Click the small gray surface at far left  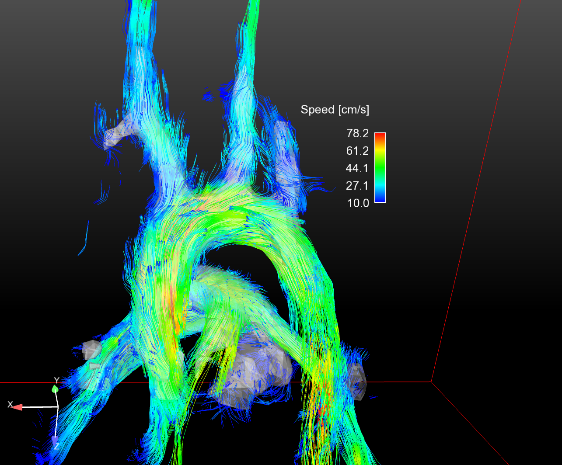coord(91,350)
